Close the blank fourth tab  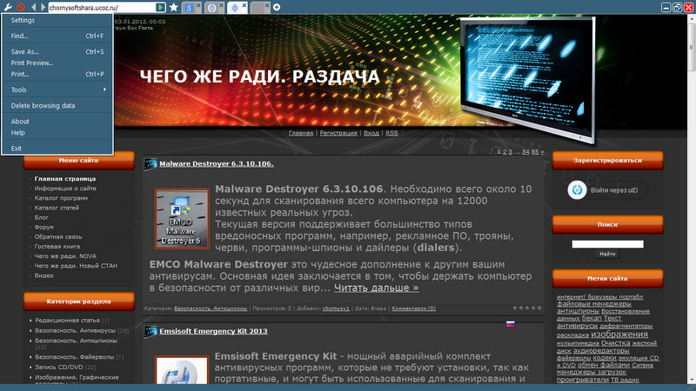coord(267,5)
